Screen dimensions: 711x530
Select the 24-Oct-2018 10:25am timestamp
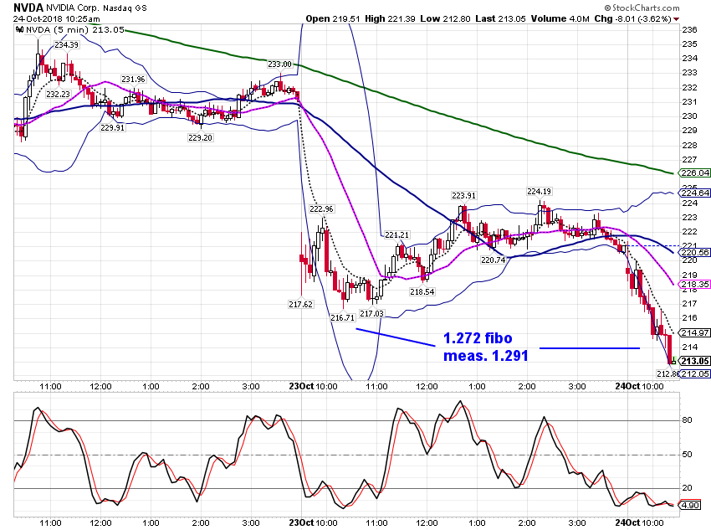(57, 19)
